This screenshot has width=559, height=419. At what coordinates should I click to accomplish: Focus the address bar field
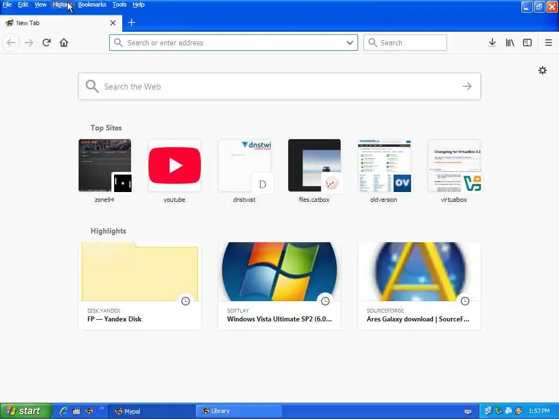pos(234,43)
